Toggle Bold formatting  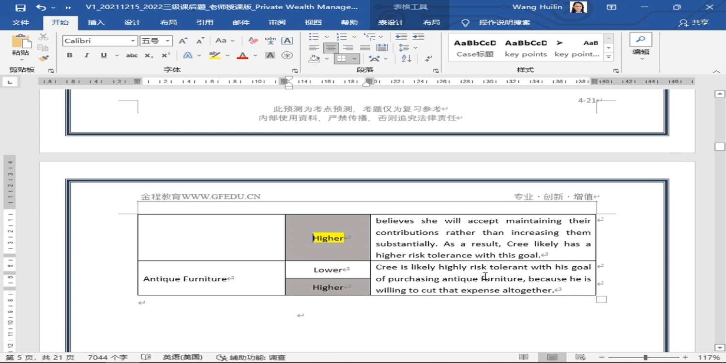pyautogui.click(x=70, y=56)
